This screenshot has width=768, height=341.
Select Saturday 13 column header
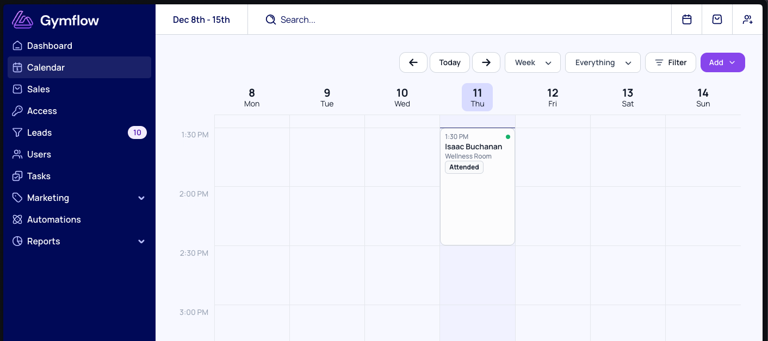coord(628,97)
